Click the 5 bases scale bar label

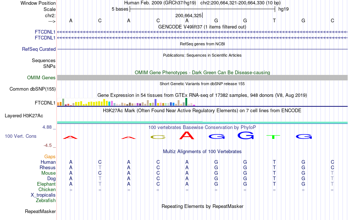pos(120,9)
